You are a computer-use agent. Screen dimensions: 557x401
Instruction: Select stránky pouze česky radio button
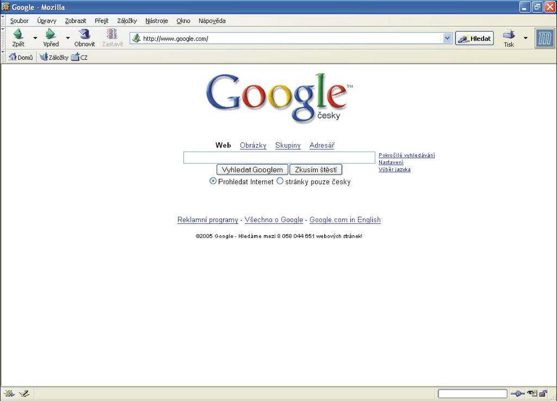click(x=280, y=181)
